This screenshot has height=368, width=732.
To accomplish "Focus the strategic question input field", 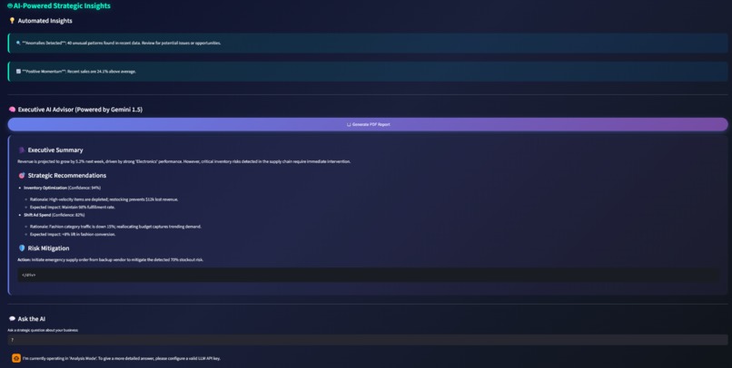I will (368, 340).
